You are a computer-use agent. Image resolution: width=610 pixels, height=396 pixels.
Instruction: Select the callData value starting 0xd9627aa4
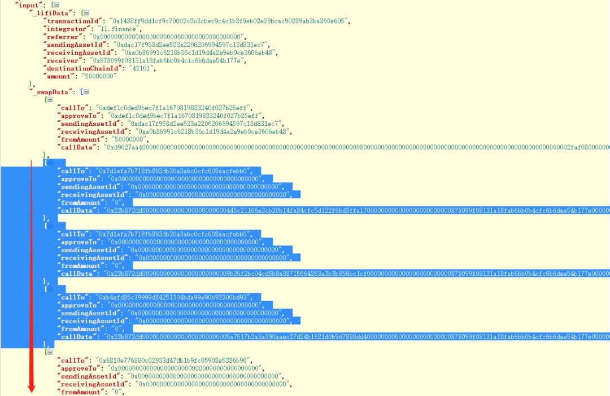(x=357, y=147)
